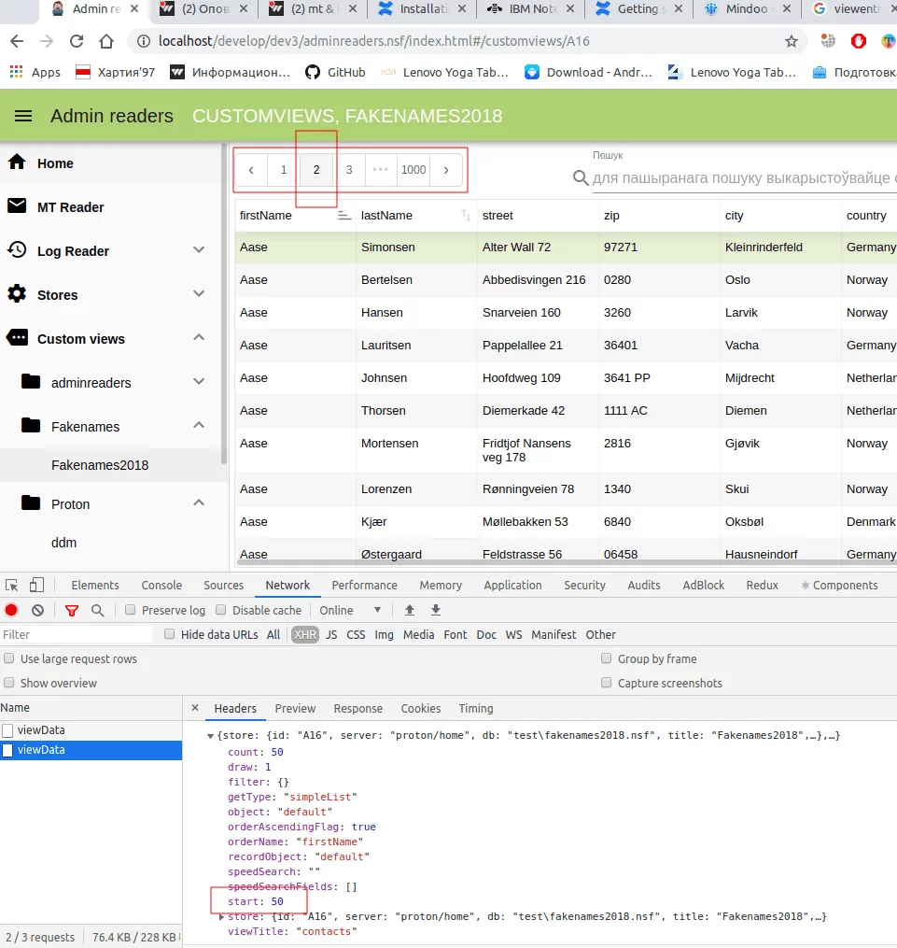Click the browser reload icon
The width and height of the screenshot is (897, 948).
(x=77, y=42)
